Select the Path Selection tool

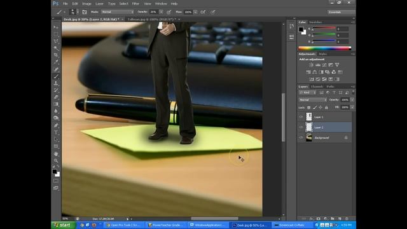point(56,139)
